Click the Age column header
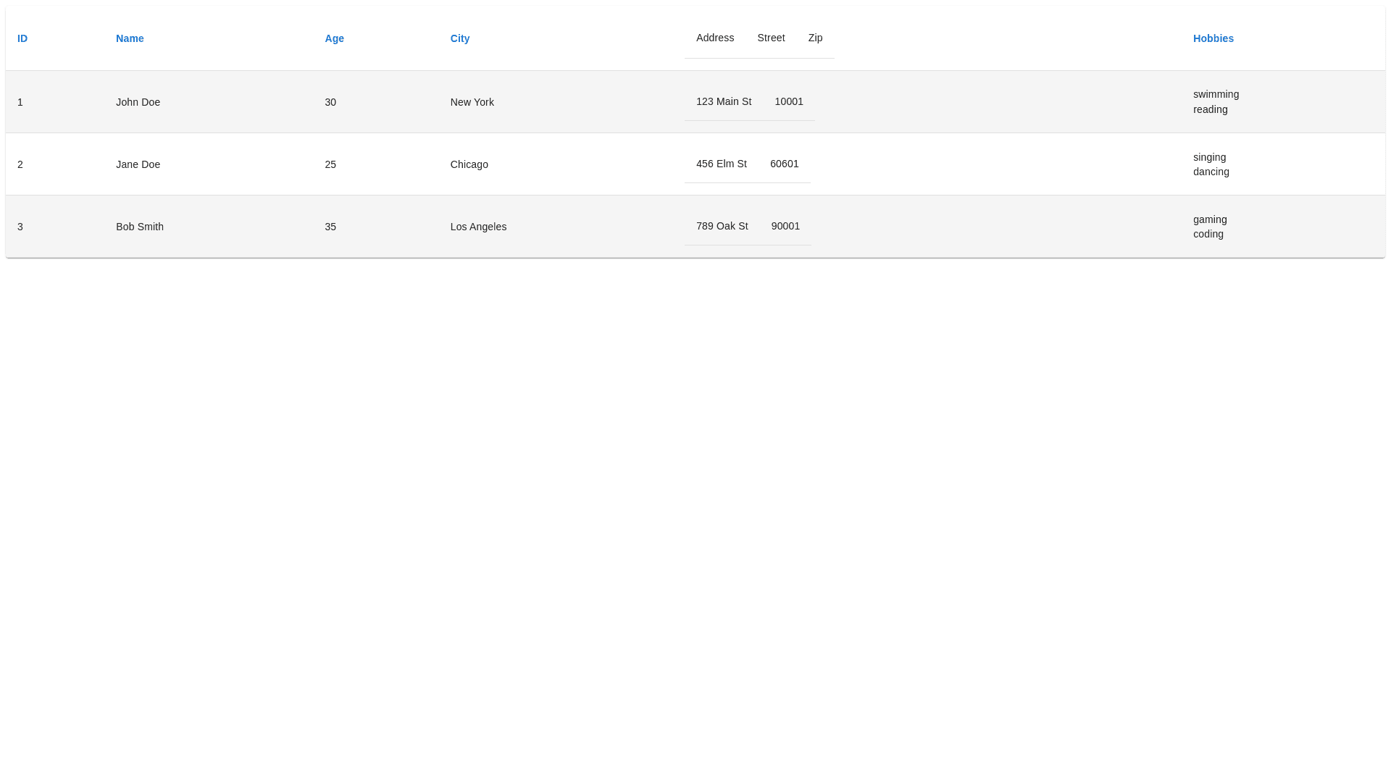Viewport: 1391px width, 782px height. click(334, 38)
